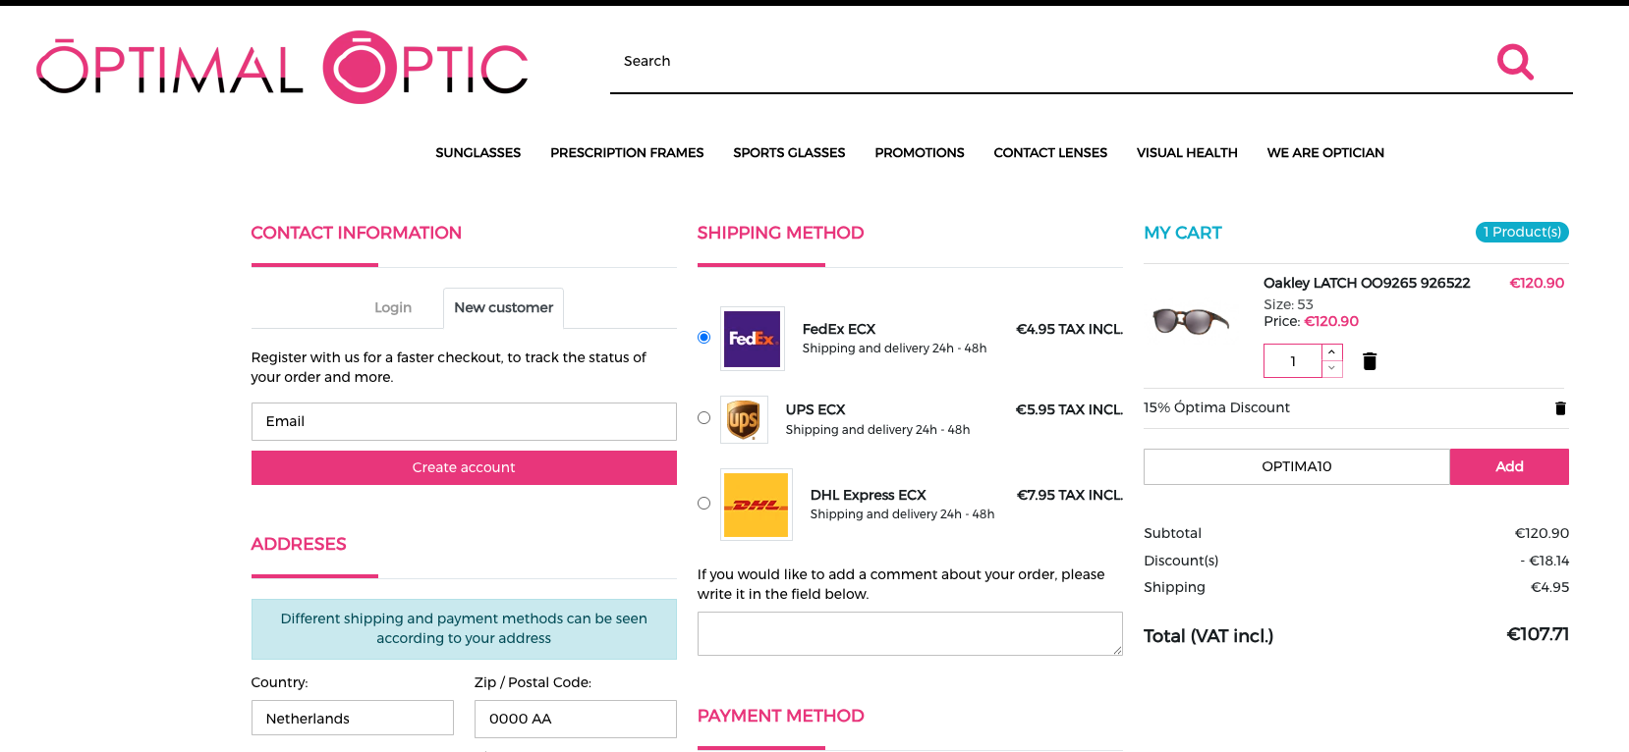This screenshot has width=1629, height=752.
Task: Open the Country field set to Netherlands
Action: pyautogui.click(x=352, y=718)
